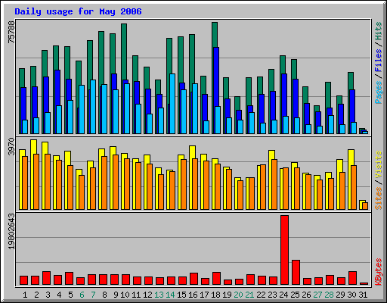Click the tall red KBytes bar for day 24
The height and width of the screenshot is (303, 387).
pos(285,250)
